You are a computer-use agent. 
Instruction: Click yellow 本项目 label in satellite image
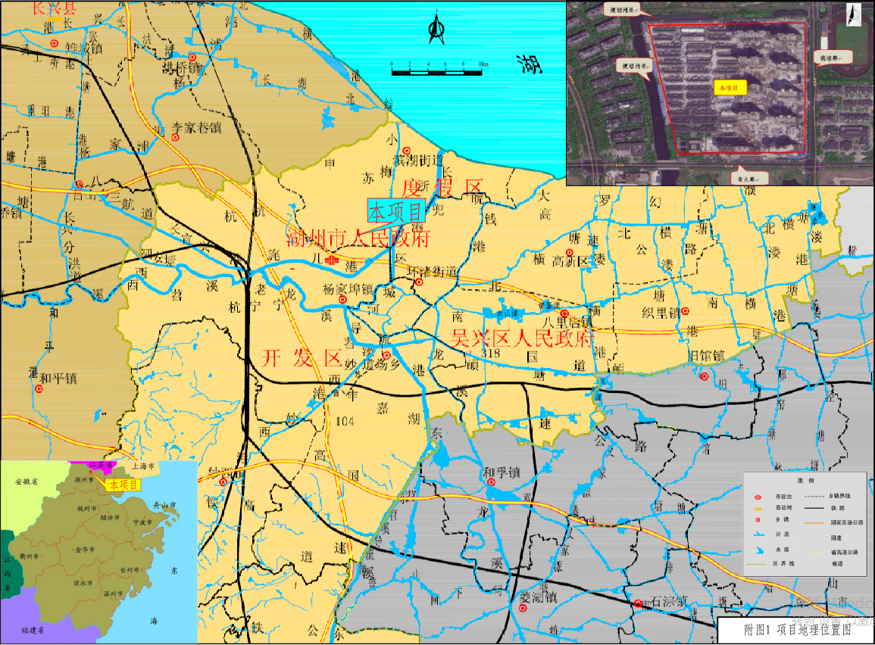727,88
